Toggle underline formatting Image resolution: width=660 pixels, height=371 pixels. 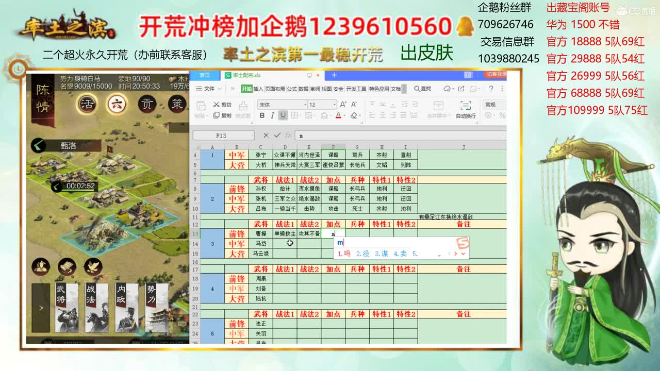(x=283, y=116)
